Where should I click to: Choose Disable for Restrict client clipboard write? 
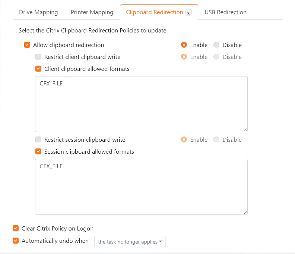tap(216, 57)
